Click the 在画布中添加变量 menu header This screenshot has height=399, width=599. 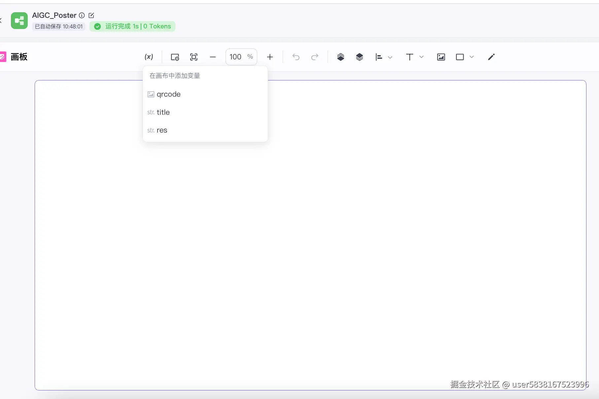coord(175,76)
